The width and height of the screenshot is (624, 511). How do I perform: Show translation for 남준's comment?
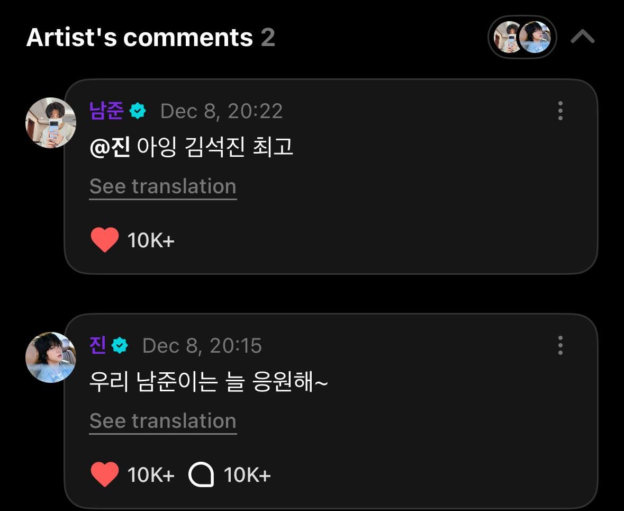[x=162, y=186]
